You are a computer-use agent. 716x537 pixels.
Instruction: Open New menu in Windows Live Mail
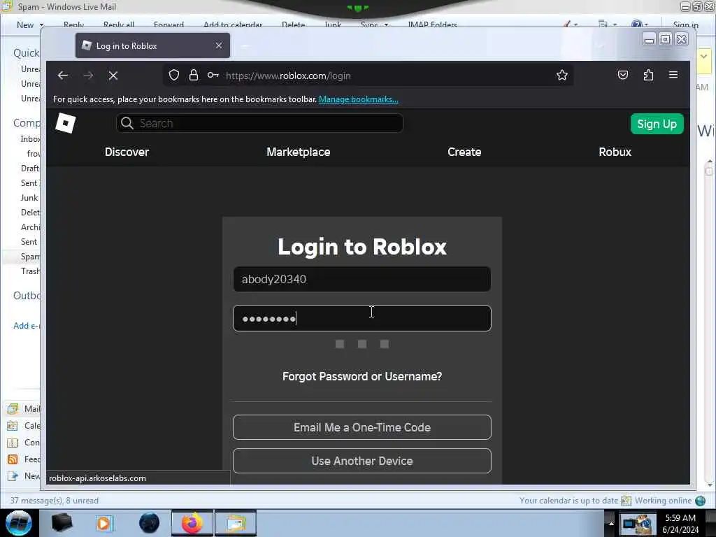coord(29,25)
